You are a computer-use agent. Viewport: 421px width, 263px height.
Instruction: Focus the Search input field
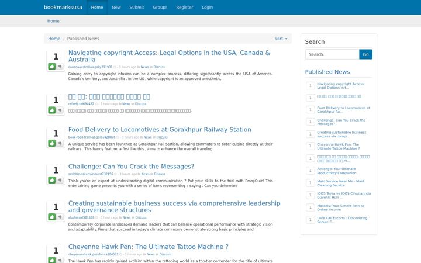tap(332, 54)
